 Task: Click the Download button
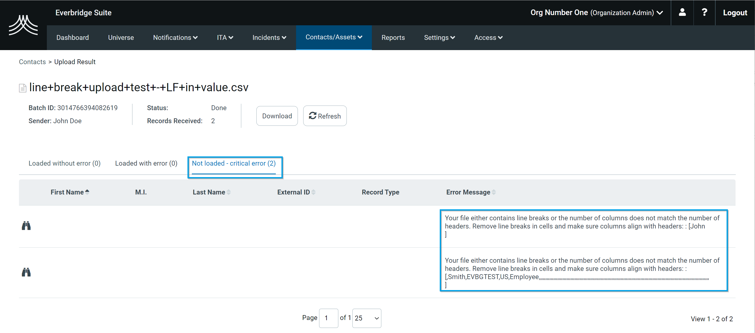coord(277,116)
